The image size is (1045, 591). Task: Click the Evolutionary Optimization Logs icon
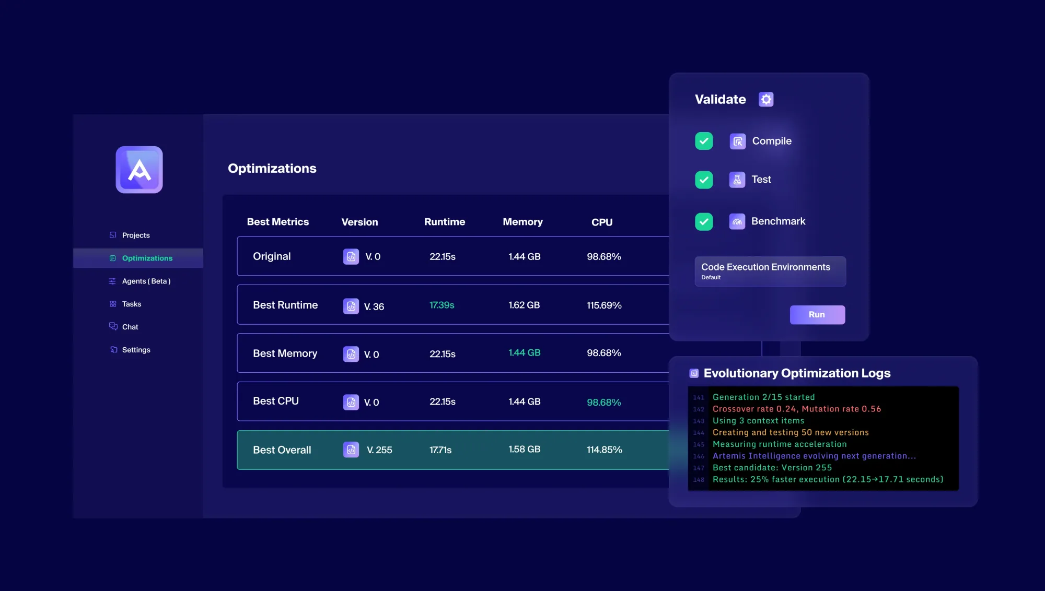click(x=694, y=373)
